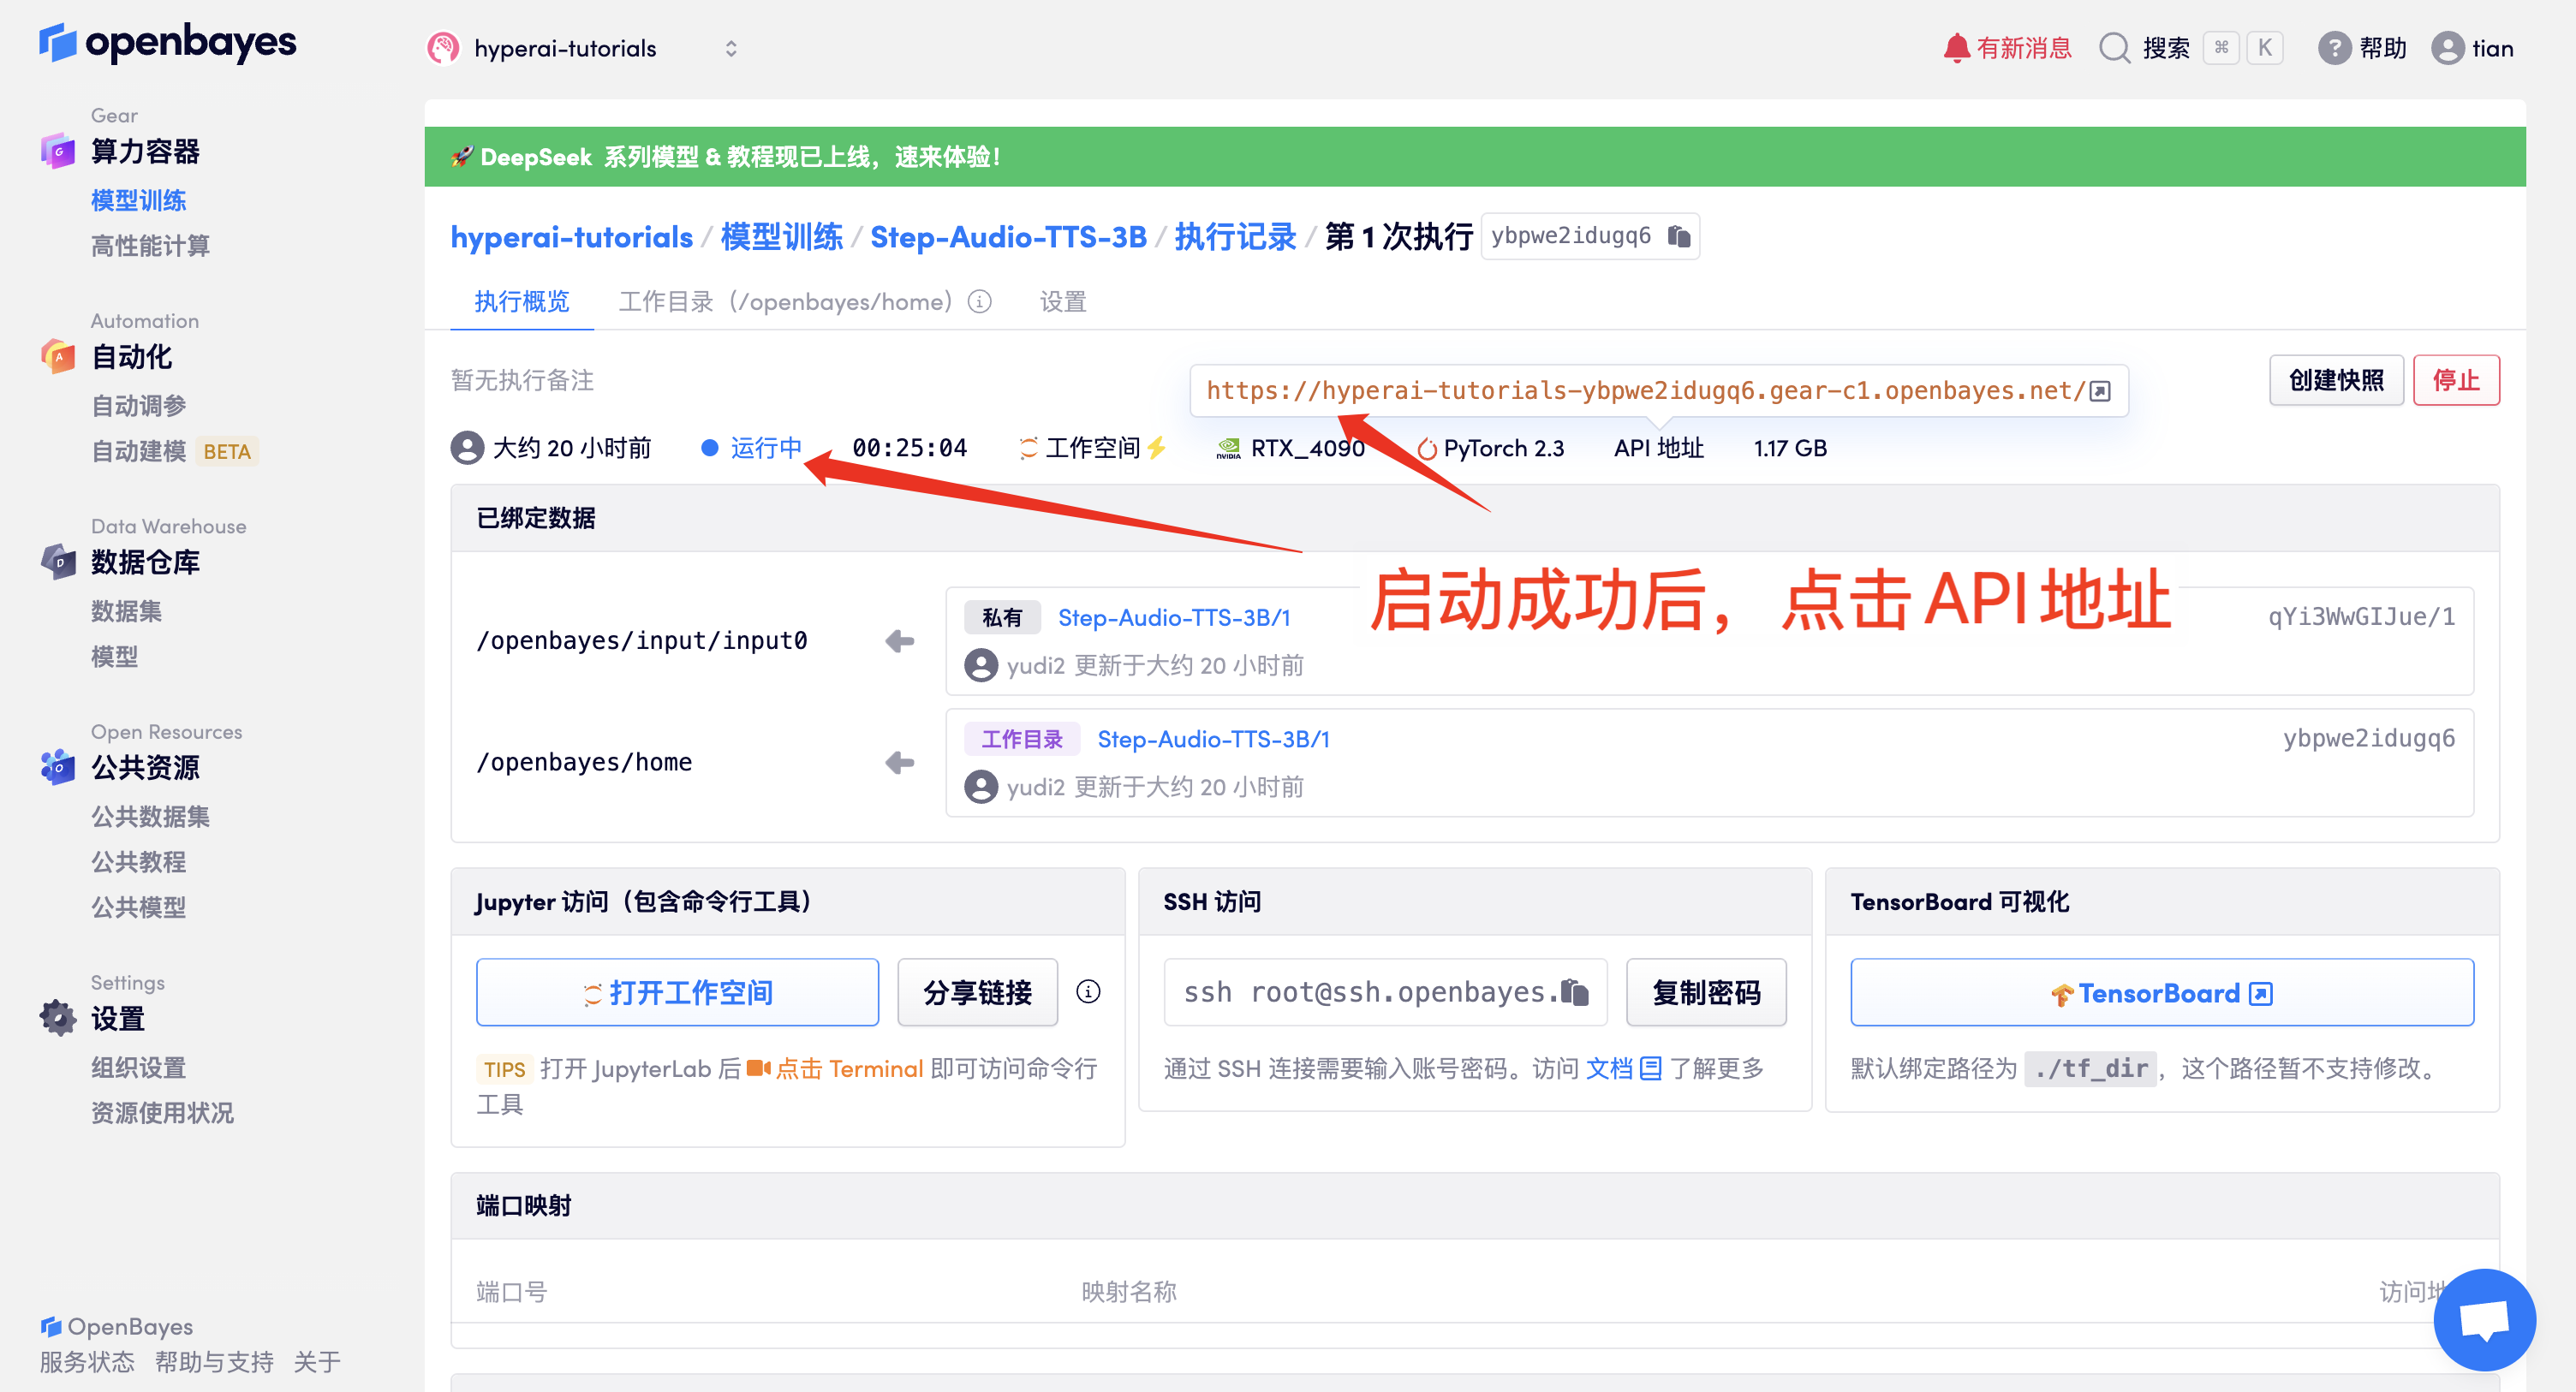Screen dimensions: 2576x1392
Task: Click the 停止 button
Action: 2456,380
